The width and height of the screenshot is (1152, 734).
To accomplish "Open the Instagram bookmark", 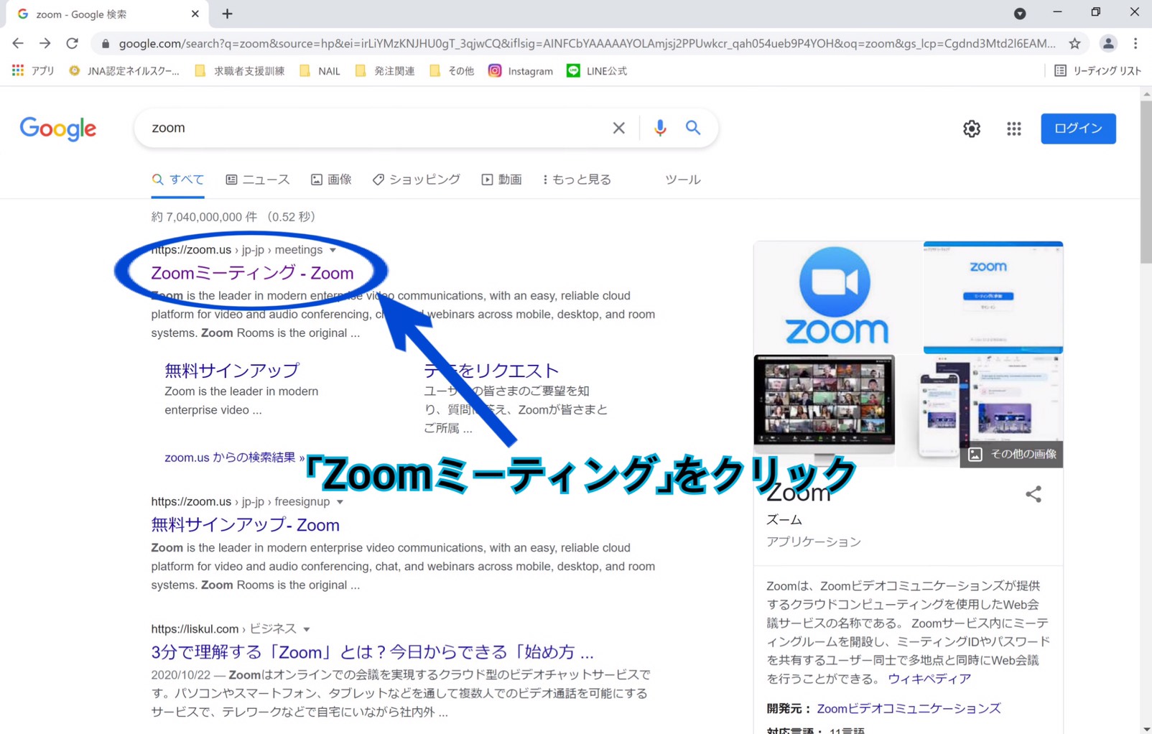I will pyautogui.click(x=521, y=71).
